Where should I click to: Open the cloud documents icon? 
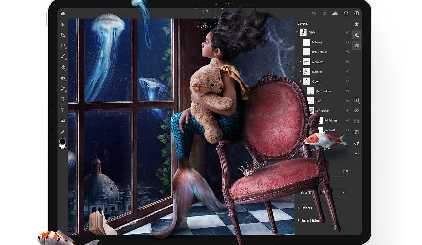(x=335, y=13)
